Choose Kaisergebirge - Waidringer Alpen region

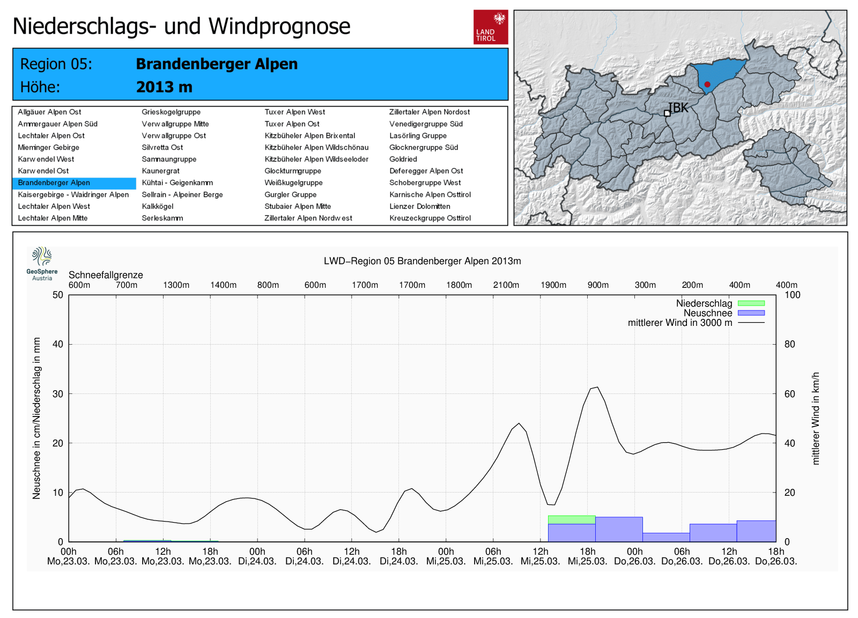click(73, 195)
